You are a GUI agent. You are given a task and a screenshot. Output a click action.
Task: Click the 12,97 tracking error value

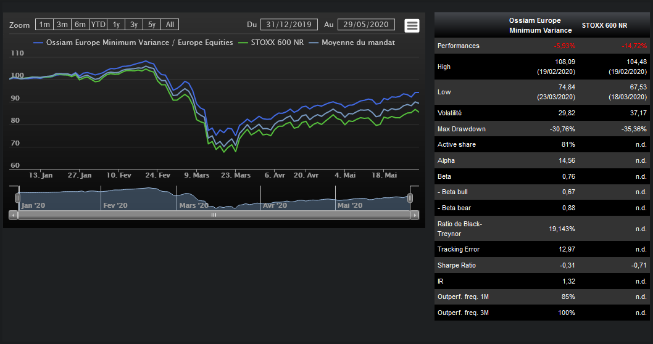[x=567, y=249]
